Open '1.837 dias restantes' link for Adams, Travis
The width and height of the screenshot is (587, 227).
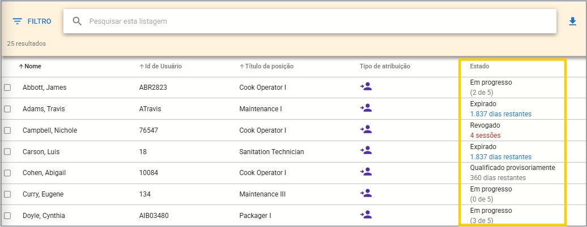pyautogui.click(x=500, y=114)
